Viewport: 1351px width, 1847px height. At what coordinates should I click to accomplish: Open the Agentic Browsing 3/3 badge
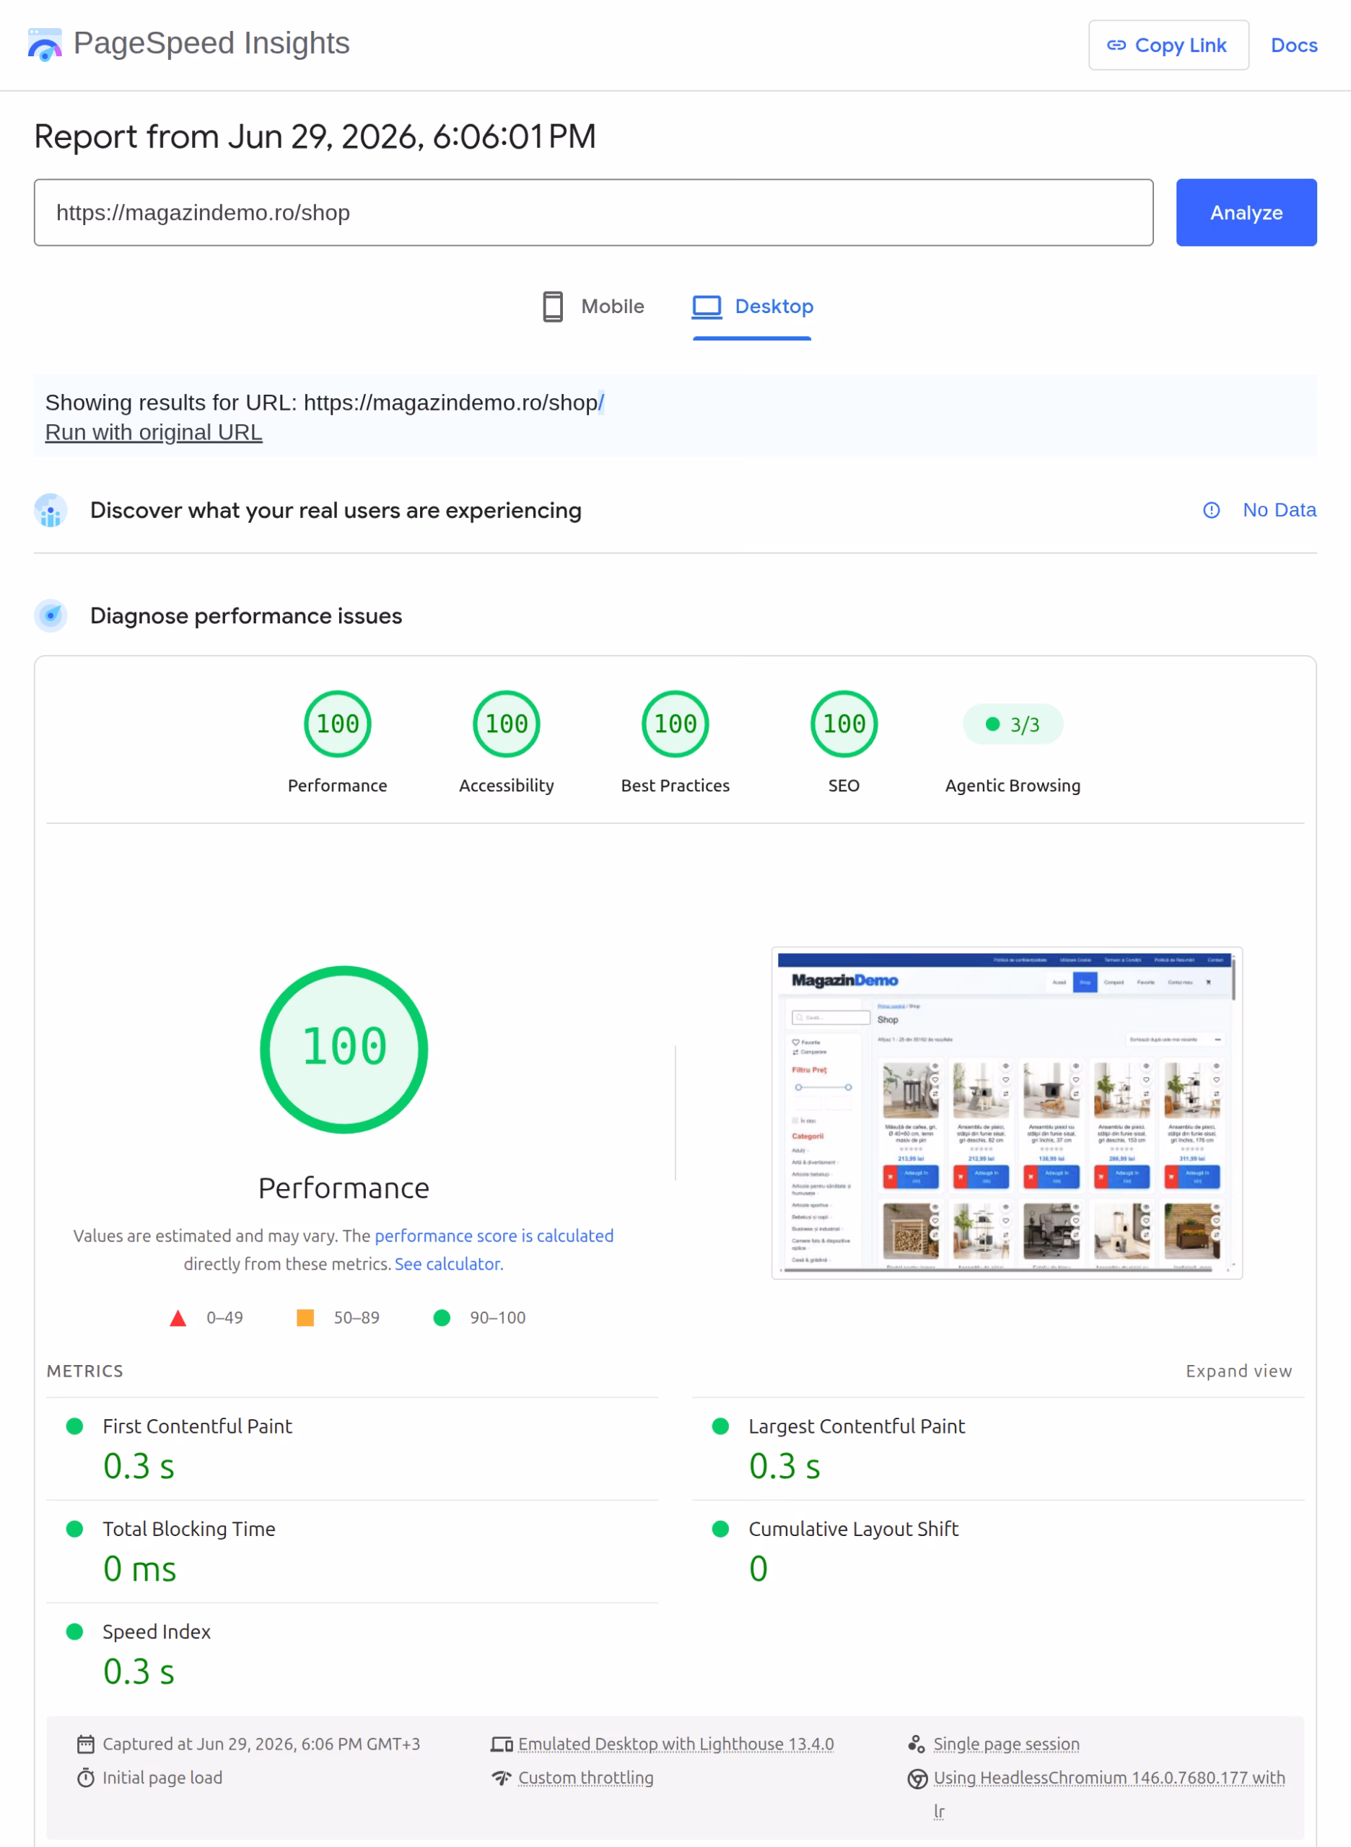point(1013,724)
